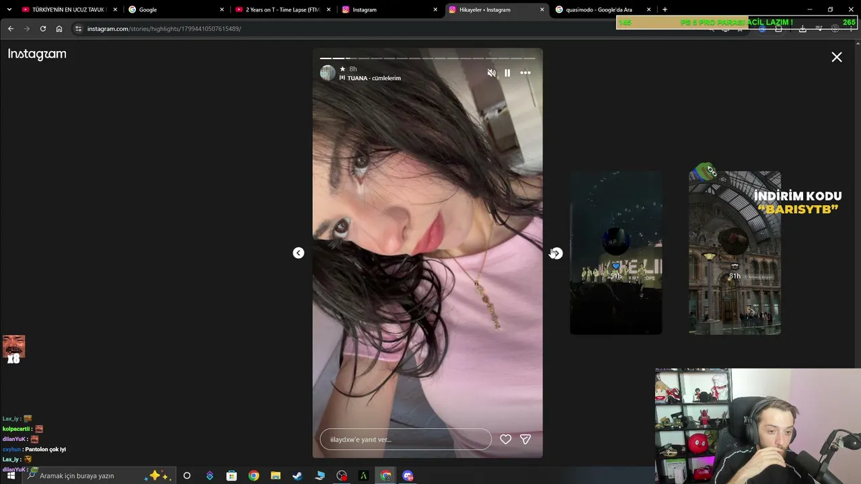
Task: View site information for instagram.com
Action: [x=78, y=29]
